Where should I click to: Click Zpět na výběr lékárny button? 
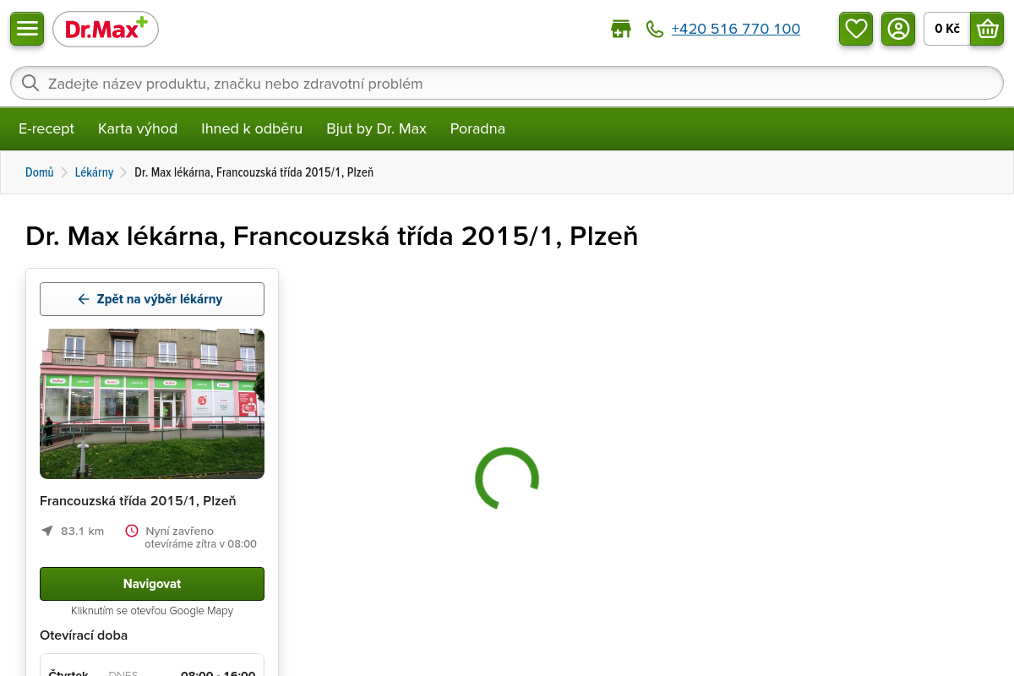(x=152, y=299)
